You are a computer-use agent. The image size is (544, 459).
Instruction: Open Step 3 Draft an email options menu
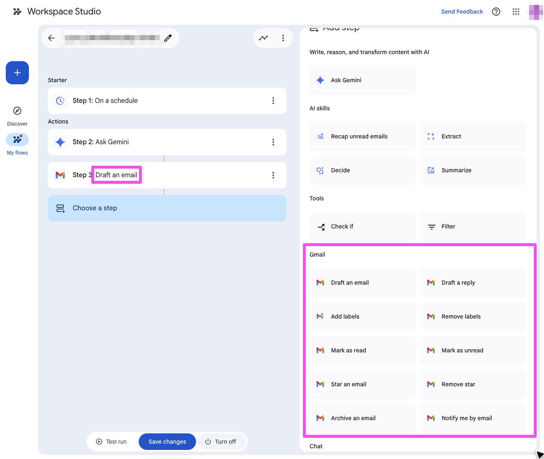click(x=273, y=175)
